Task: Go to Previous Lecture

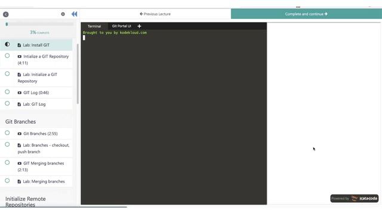Action: coord(155,14)
